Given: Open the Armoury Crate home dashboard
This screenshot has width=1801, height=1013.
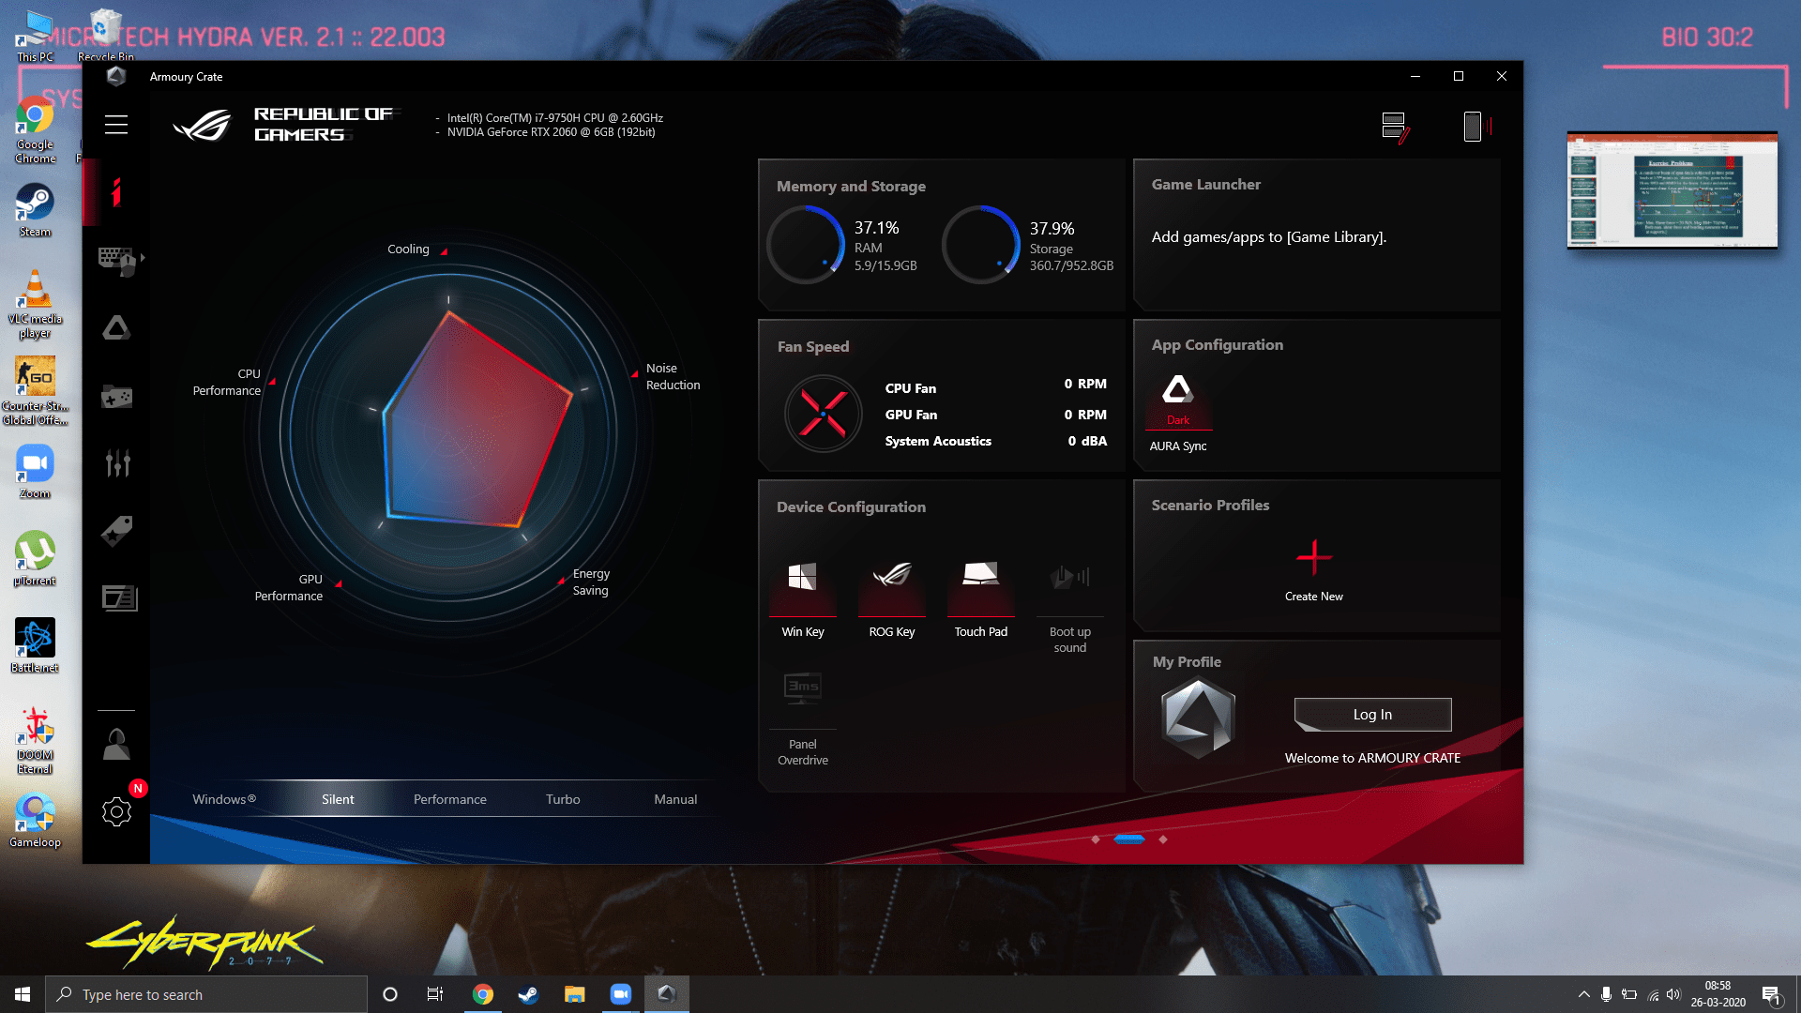Looking at the screenshot, I should pos(116,194).
